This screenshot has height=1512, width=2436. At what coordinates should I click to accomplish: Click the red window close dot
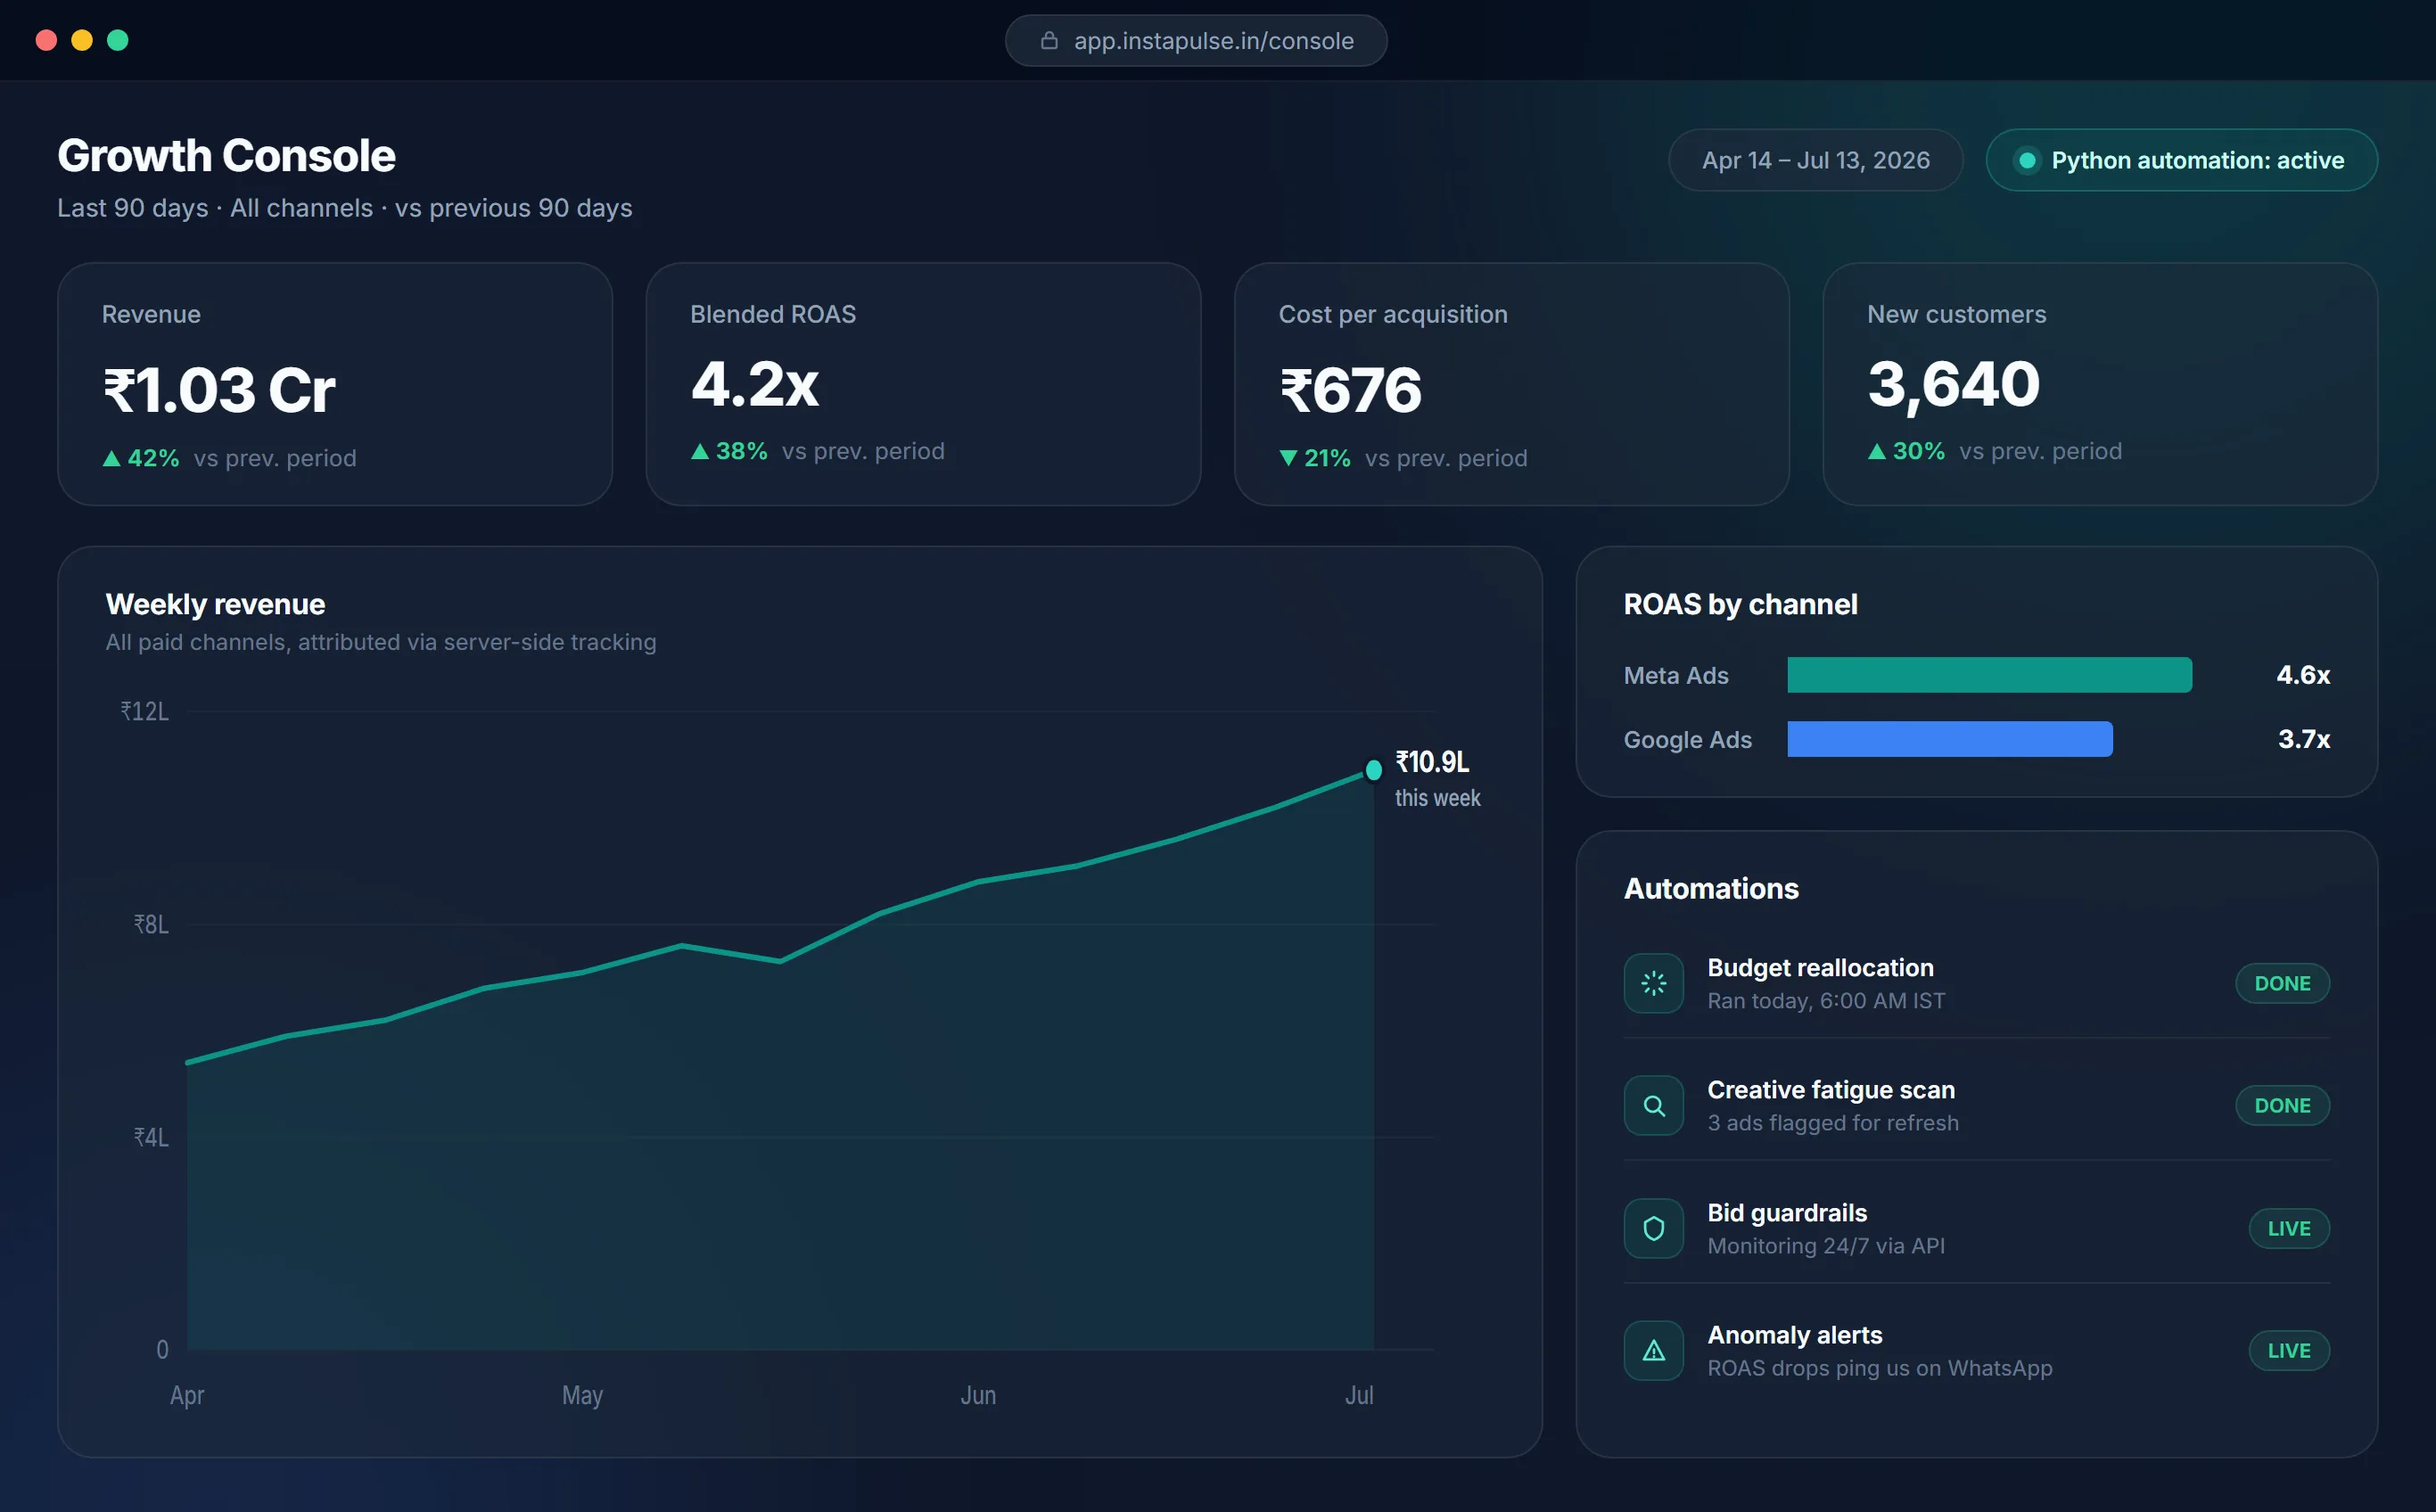[46, 40]
